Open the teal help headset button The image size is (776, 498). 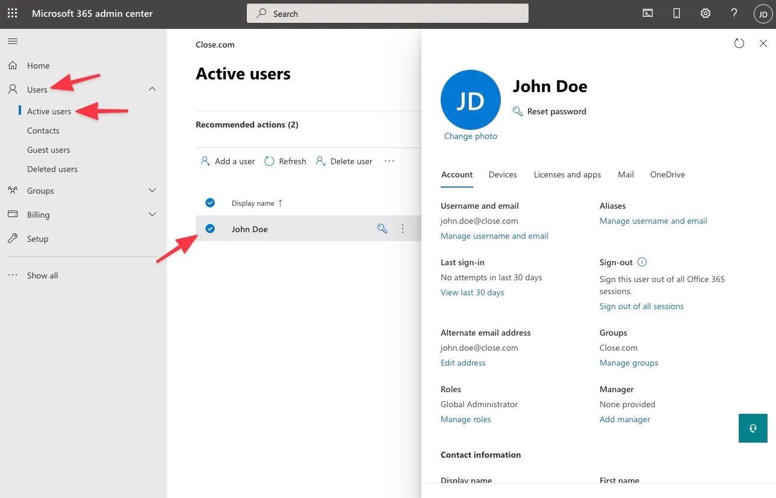[x=753, y=428]
